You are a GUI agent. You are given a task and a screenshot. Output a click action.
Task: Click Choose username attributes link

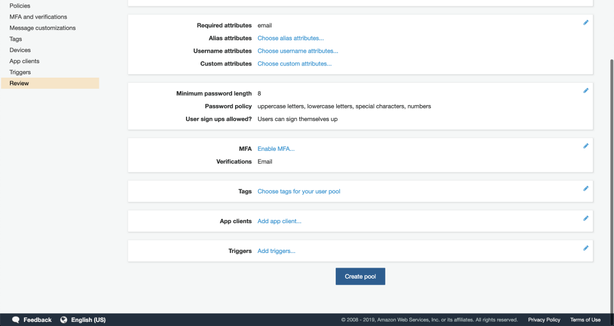pyautogui.click(x=298, y=51)
